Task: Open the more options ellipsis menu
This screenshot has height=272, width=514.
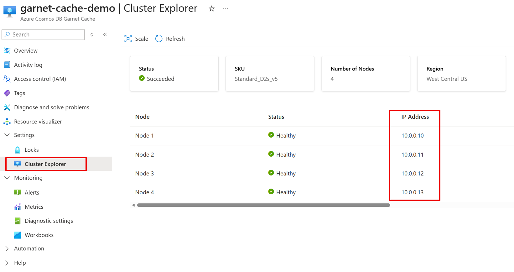Action: coord(226,9)
